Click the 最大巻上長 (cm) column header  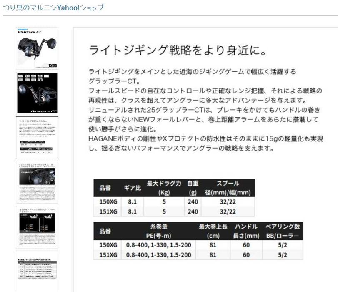(213, 231)
